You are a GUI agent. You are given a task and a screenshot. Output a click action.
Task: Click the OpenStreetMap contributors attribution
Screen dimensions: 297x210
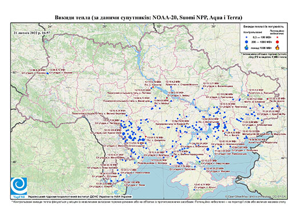256,196
